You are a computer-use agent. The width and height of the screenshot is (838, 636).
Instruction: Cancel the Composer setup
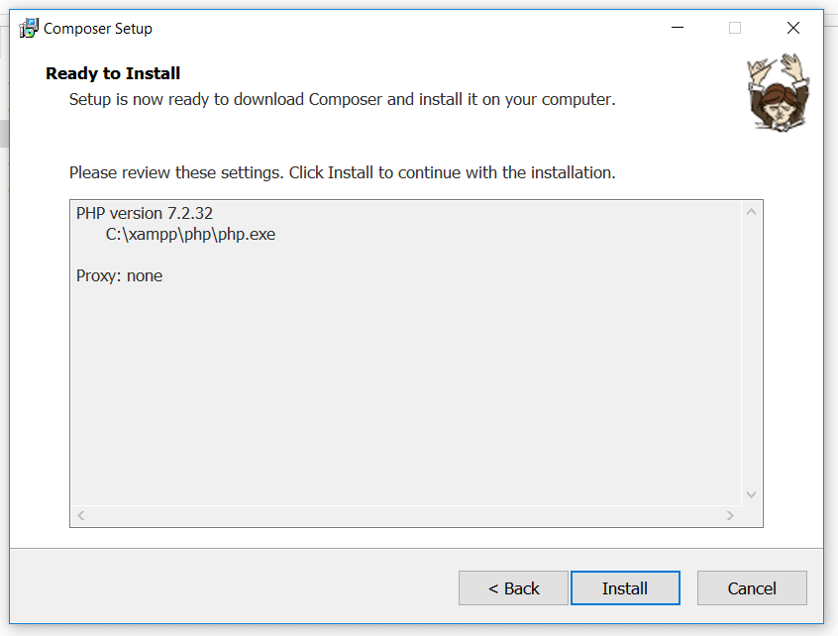click(x=752, y=587)
